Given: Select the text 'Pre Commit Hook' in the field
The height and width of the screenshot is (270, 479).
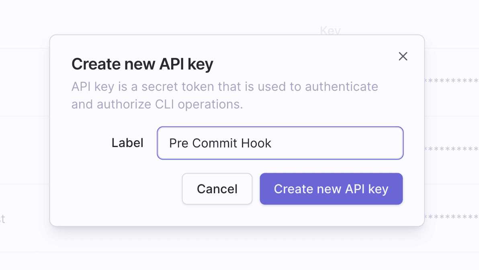Looking at the screenshot, I should click(x=220, y=143).
